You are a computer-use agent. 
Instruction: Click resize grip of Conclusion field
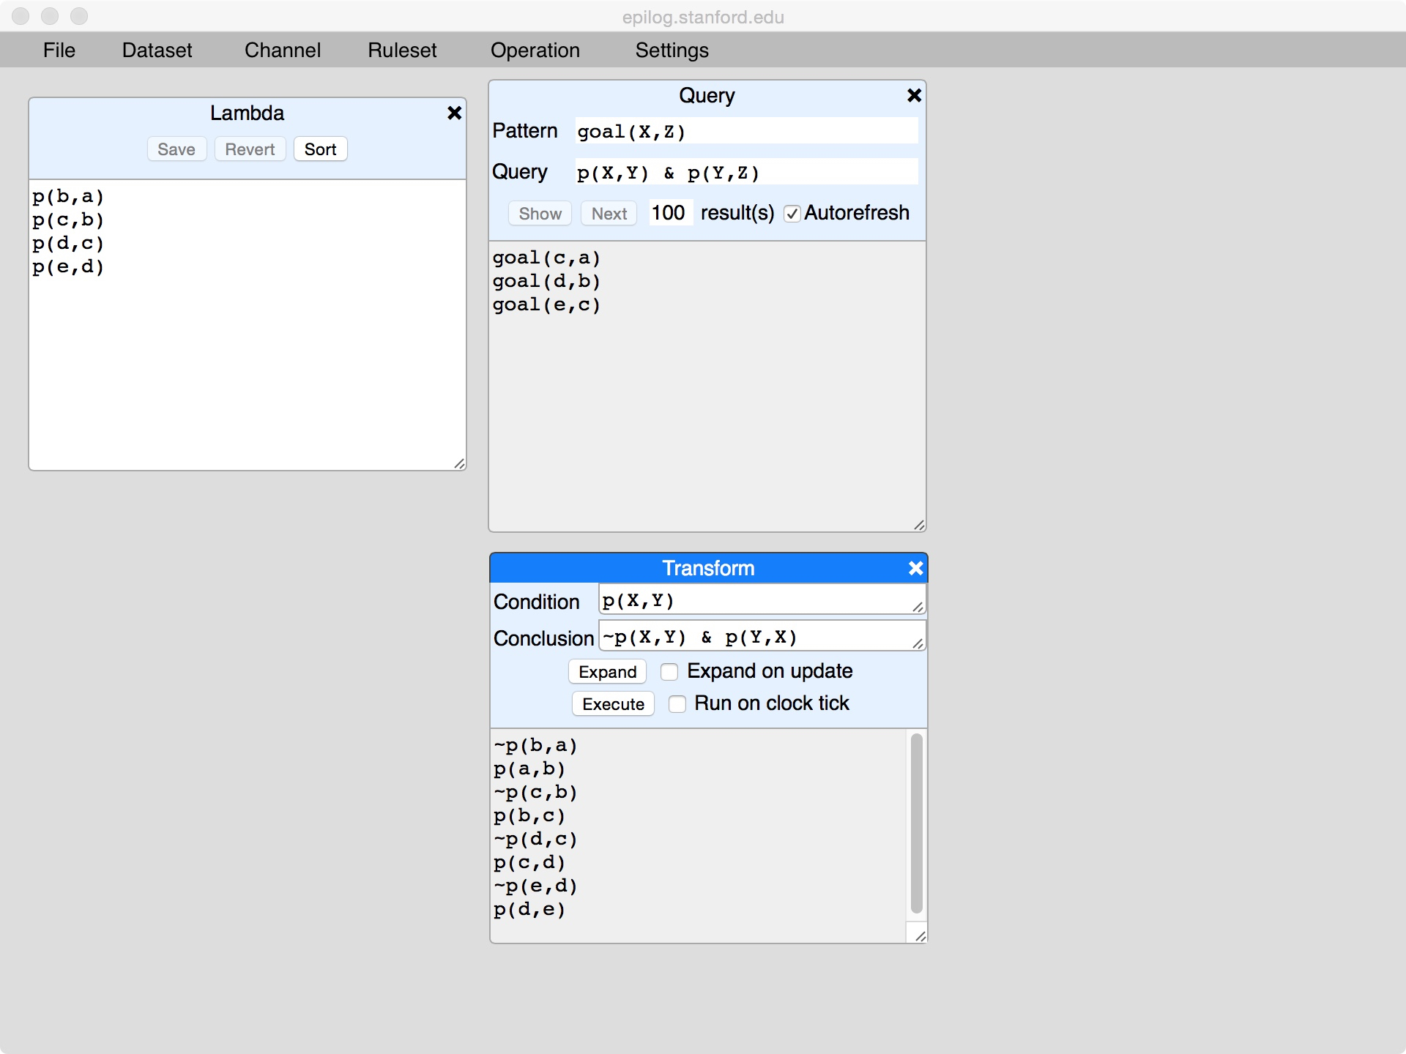(918, 643)
